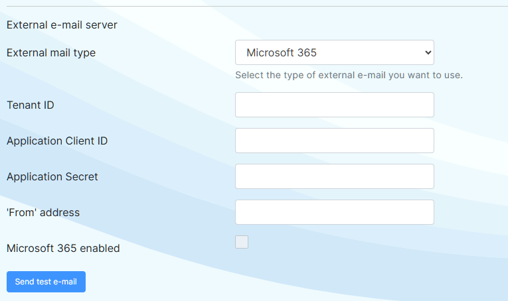Click the chevron arrow of the mail type selector
The image size is (508, 301).
pos(428,52)
